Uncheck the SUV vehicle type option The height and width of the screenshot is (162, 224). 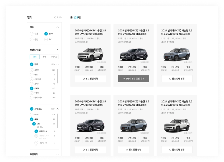(46, 34)
